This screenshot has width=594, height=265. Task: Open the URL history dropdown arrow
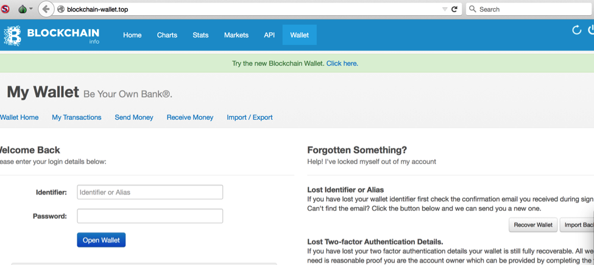pyautogui.click(x=445, y=10)
